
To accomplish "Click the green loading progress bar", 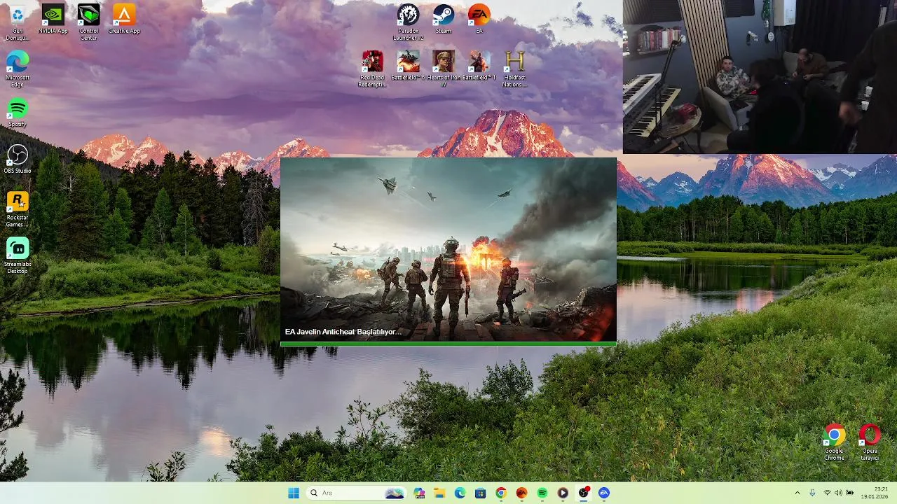I will [448, 344].
